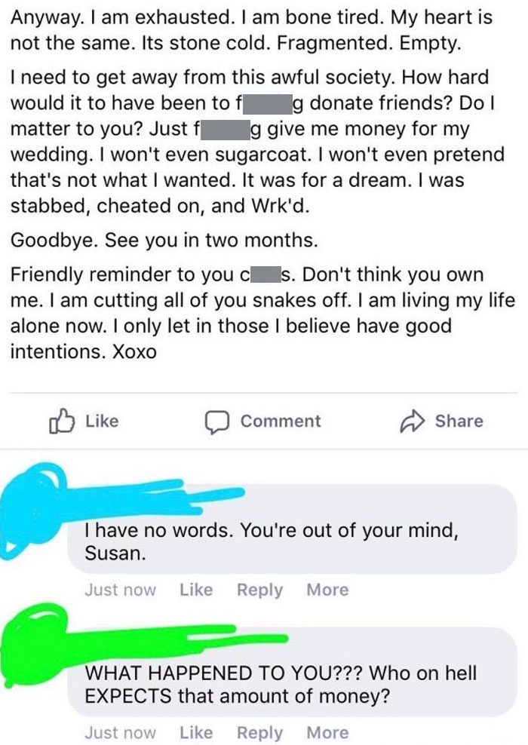Tap the thumbs-up icon under the post
Screen dimensions: 528x745
[x=62, y=421]
